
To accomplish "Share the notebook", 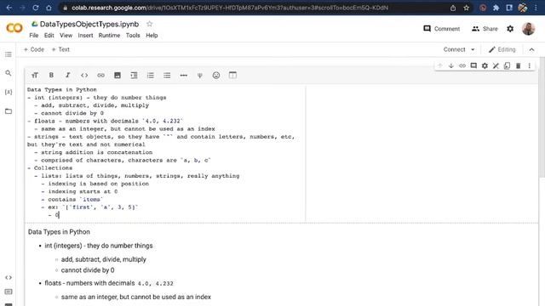I will click(x=485, y=29).
